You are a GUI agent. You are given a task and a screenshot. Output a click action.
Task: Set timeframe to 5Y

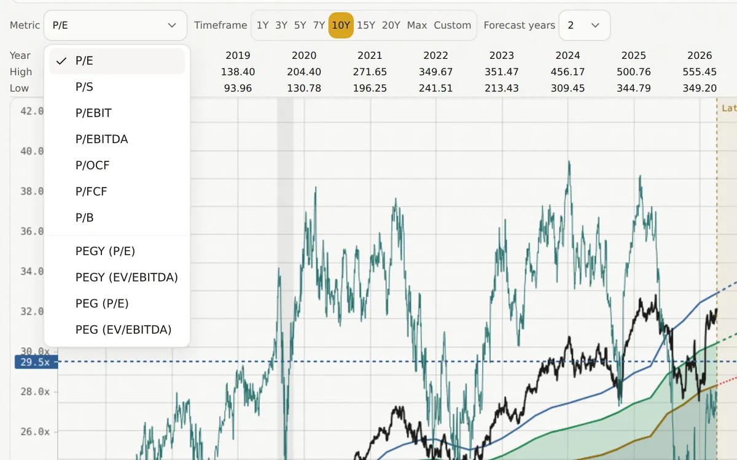click(300, 25)
